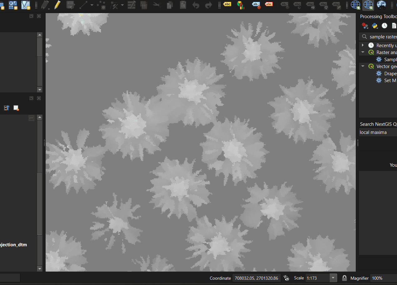The height and width of the screenshot is (285, 397).
Task: Open the Vertex Tool dropdown arrow
Action: [x=122, y=5]
